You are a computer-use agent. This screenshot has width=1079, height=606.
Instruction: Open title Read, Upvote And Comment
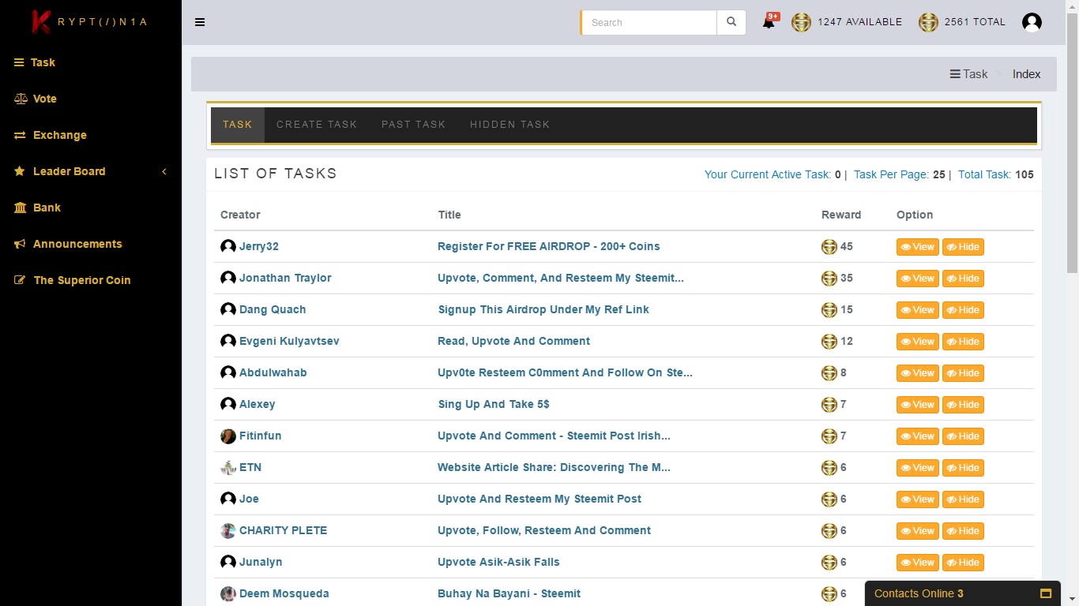(x=514, y=341)
